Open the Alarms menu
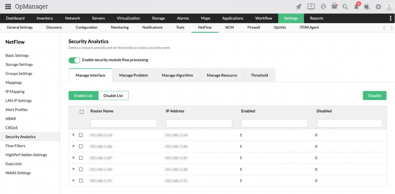 (183, 18)
